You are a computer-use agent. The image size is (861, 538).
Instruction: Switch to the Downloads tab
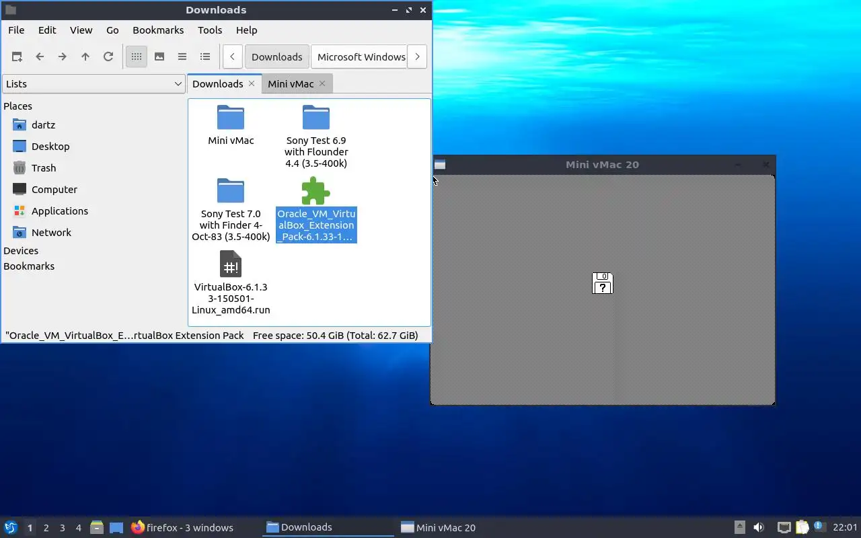[217, 84]
